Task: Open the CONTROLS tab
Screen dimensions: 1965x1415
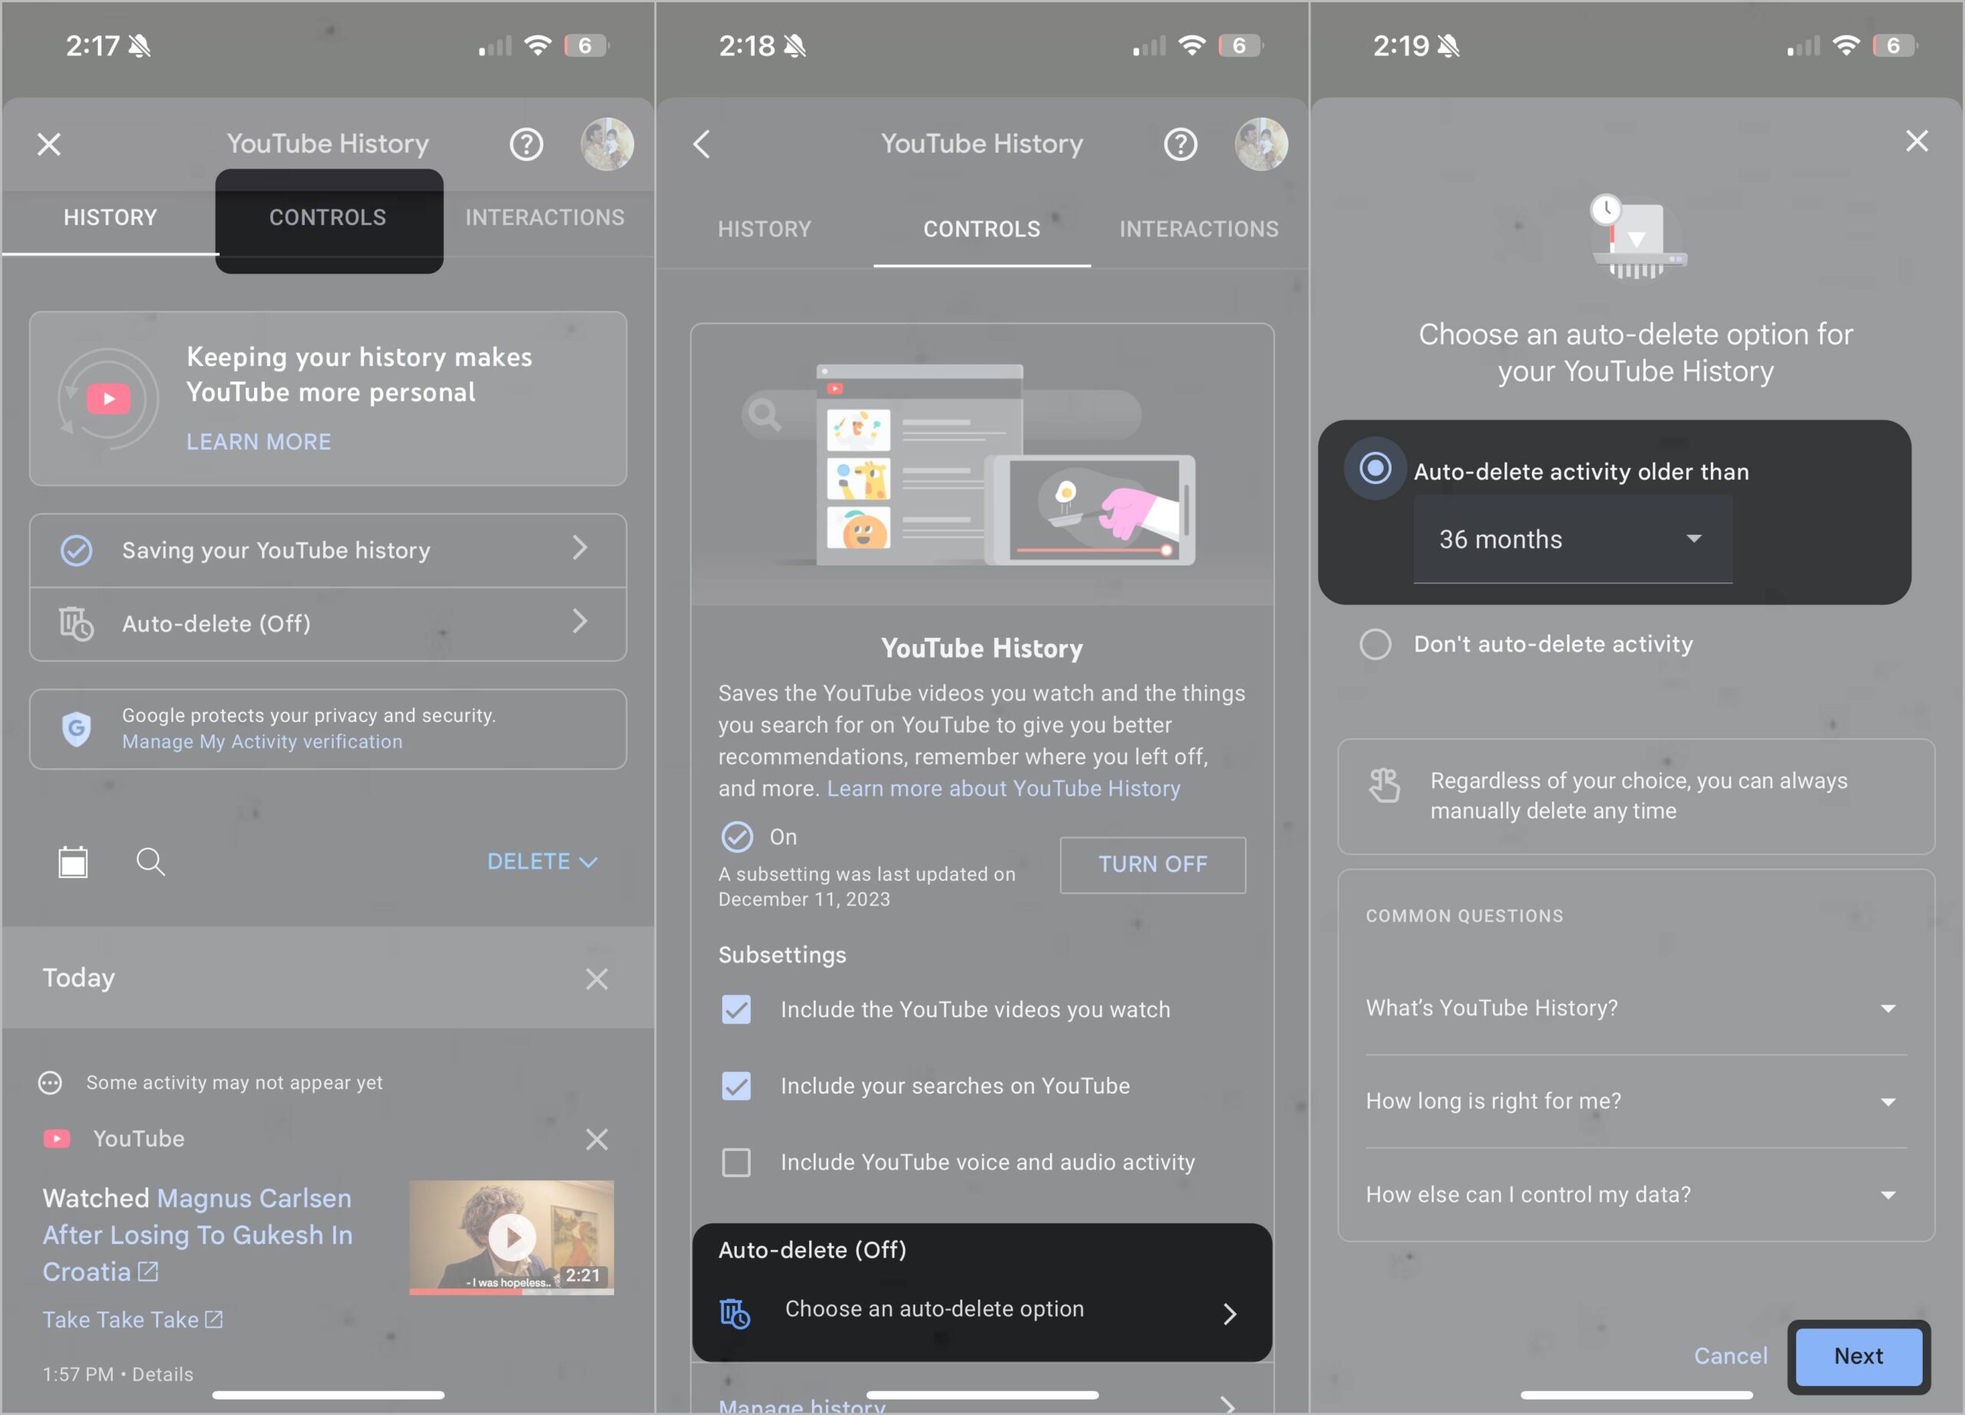Action: click(x=329, y=217)
